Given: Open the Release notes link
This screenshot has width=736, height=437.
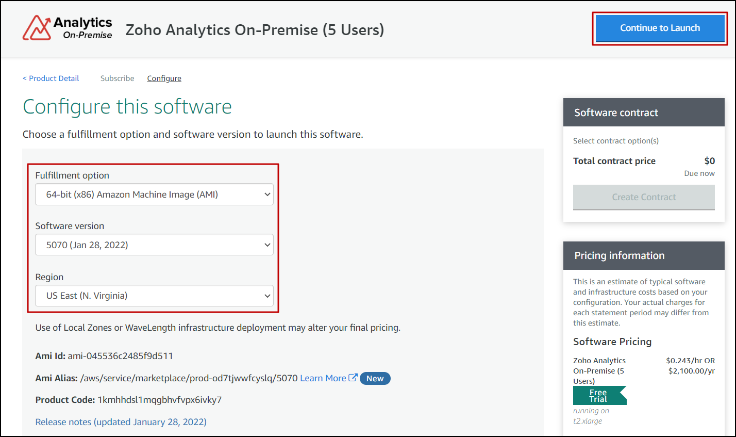Looking at the screenshot, I should [x=121, y=422].
